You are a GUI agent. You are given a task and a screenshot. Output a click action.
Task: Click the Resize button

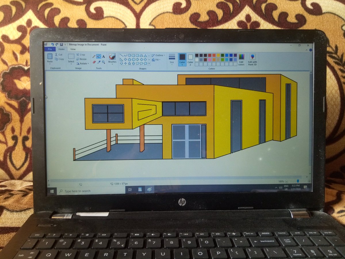tap(82, 59)
